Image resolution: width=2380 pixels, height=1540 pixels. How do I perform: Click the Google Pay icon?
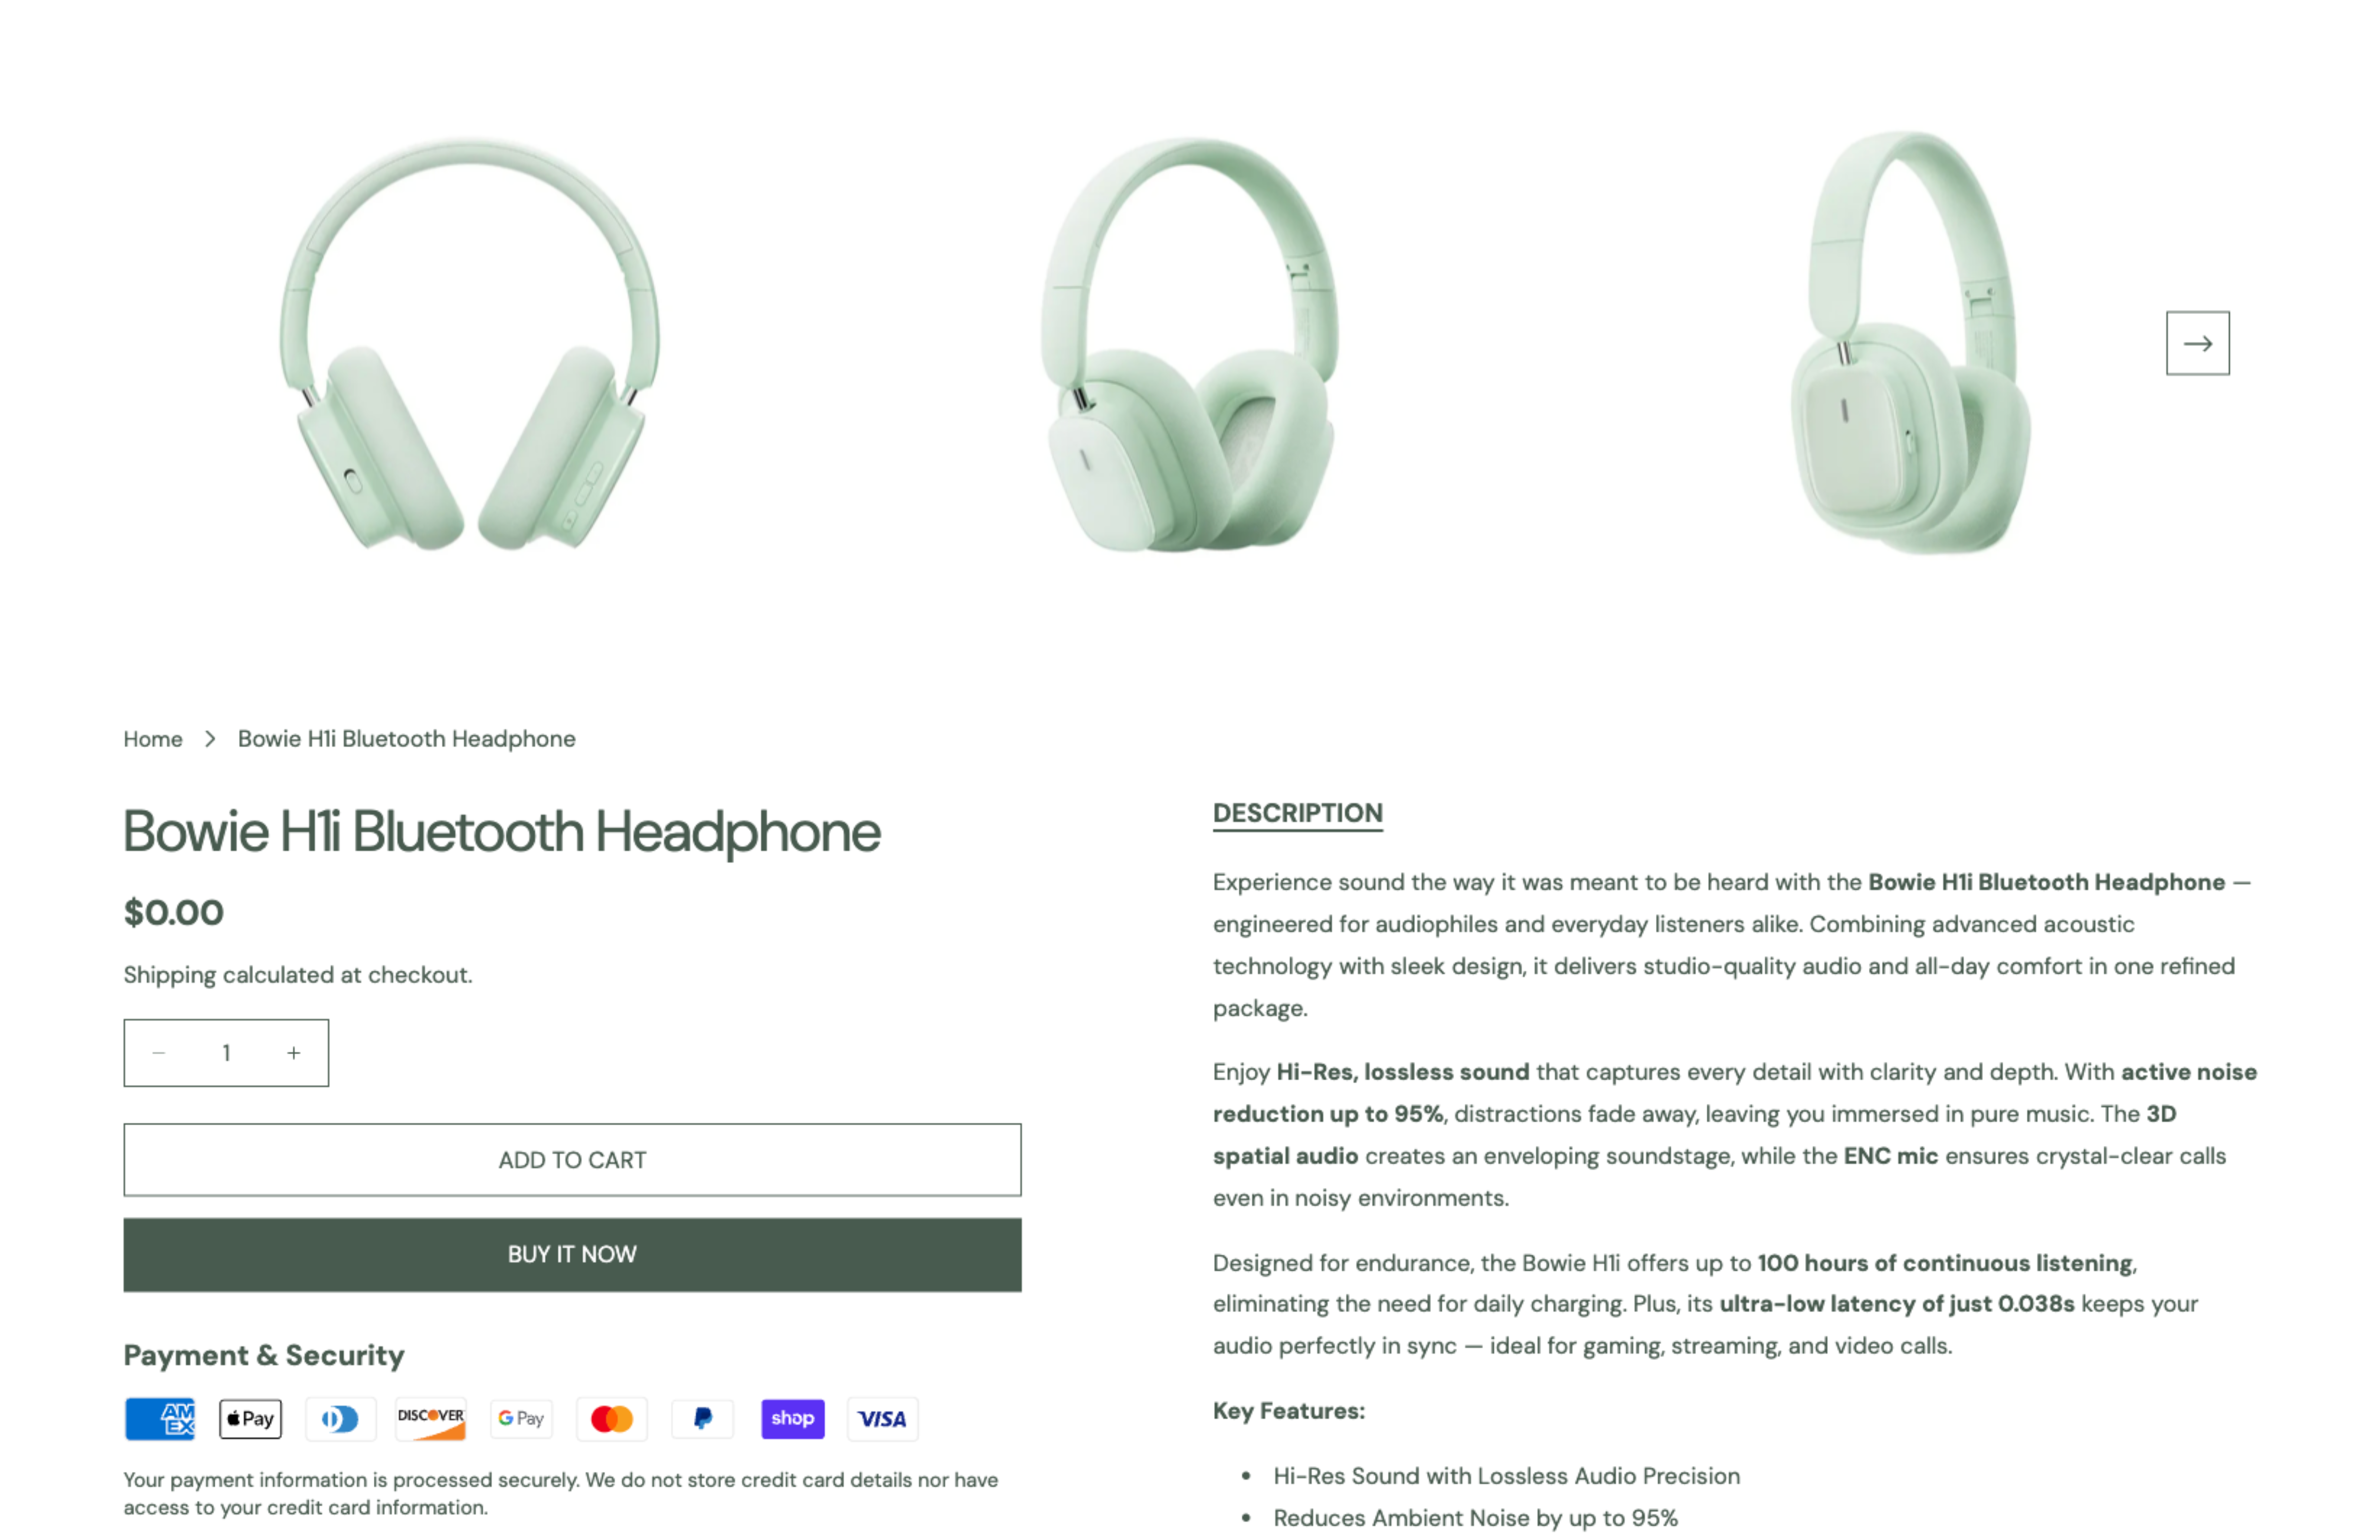(521, 1418)
